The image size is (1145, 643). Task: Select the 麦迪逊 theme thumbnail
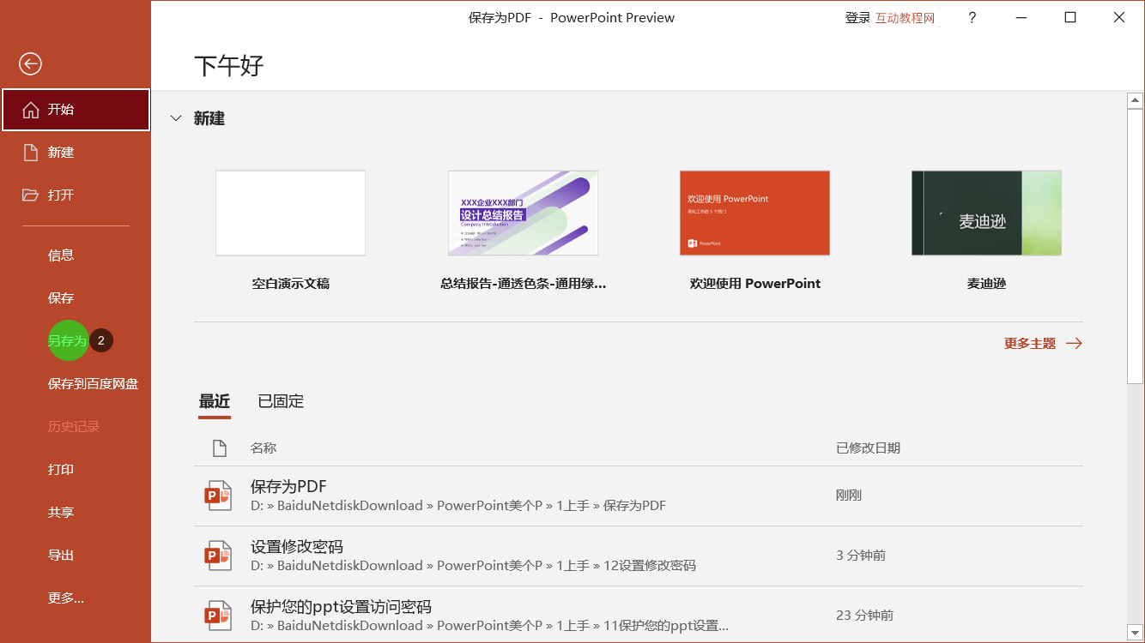click(x=986, y=213)
